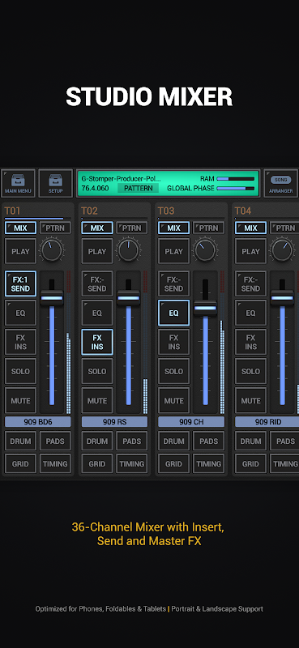Click the T01 volume fader handle

coord(52,297)
